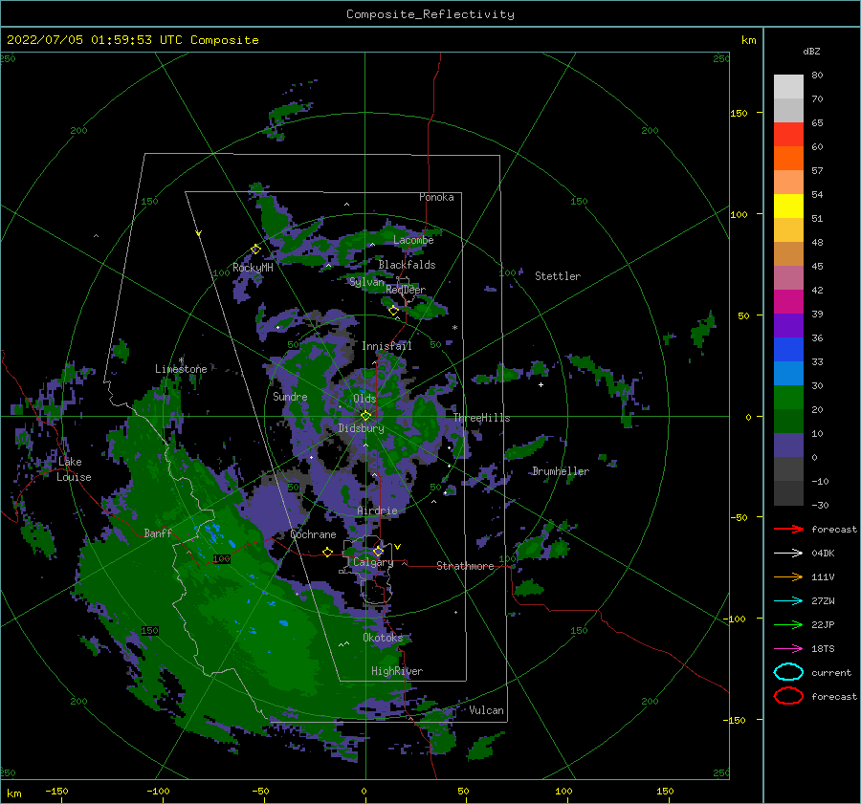Click the Lacombe town label
Viewport: 861px width, 804px height.
tap(413, 240)
